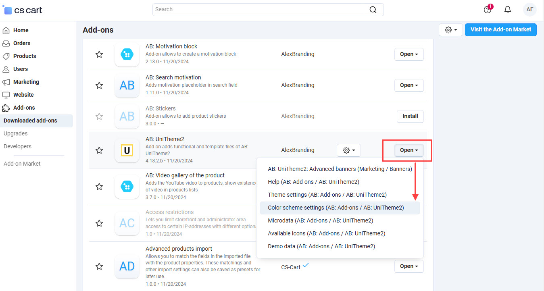Select Theme settings menu entry
Image resolution: width=544 pixels, height=291 pixels.
(340, 195)
